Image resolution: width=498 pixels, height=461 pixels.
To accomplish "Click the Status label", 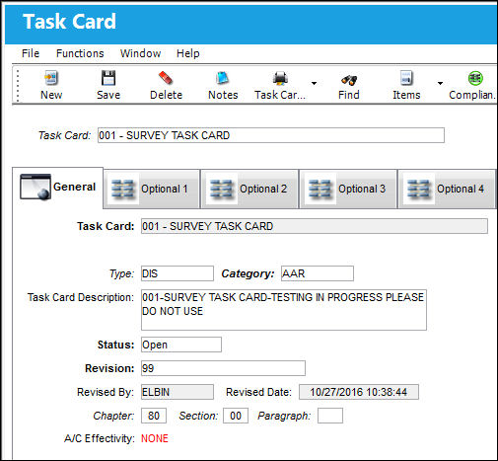I will [x=115, y=345].
